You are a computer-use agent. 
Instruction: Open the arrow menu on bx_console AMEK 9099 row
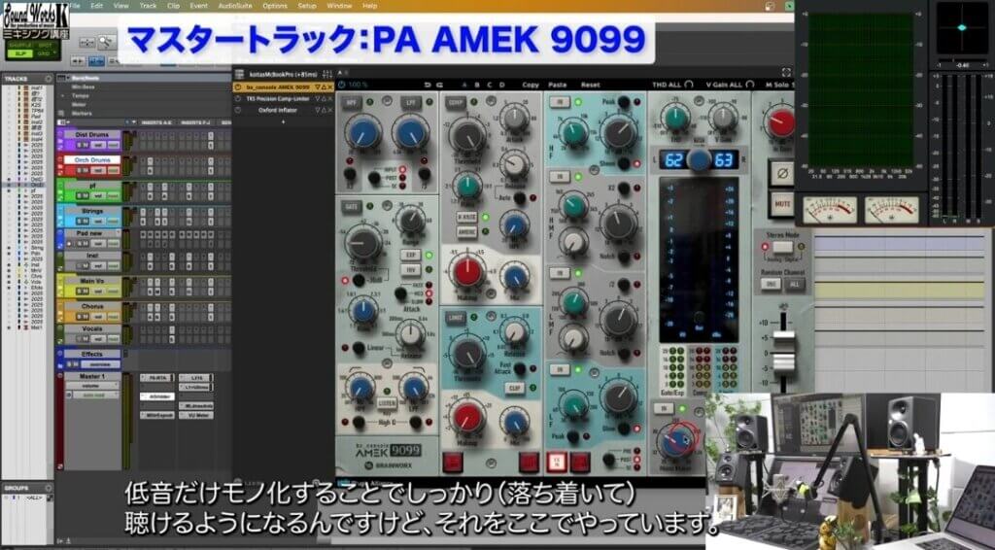tap(318, 87)
